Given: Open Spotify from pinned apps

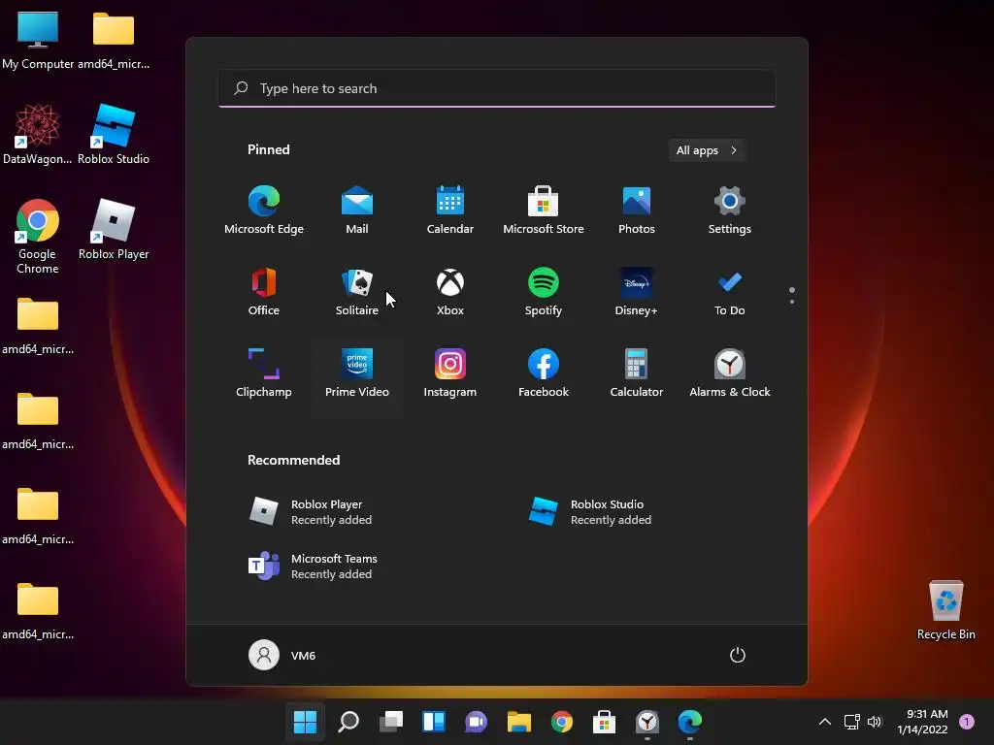Looking at the screenshot, I should [544, 292].
